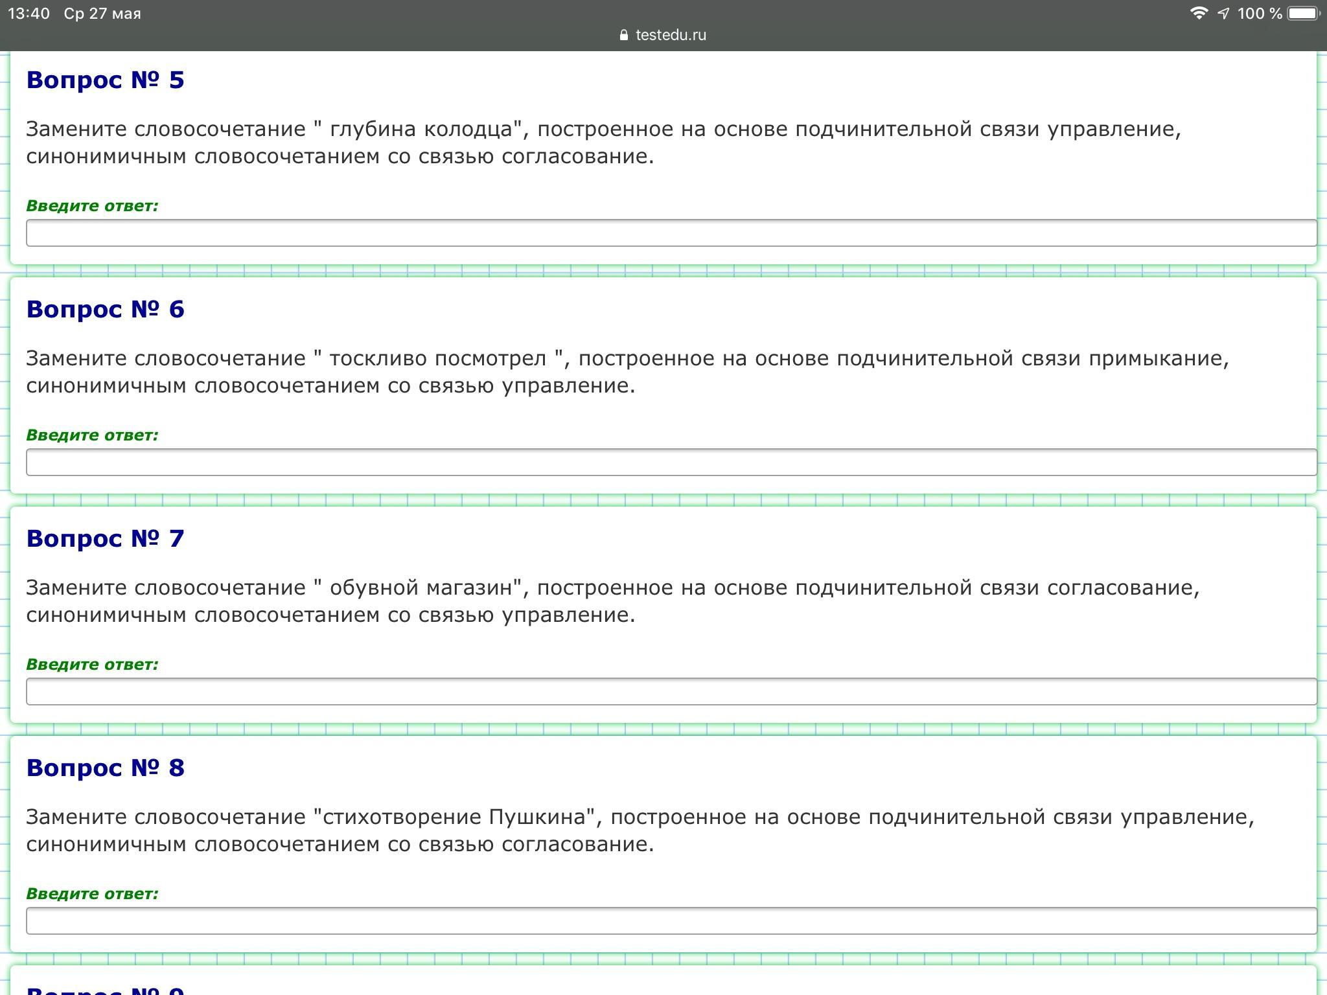
Task: Click the answer box for Вопрос № 7
Action: click(x=671, y=692)
